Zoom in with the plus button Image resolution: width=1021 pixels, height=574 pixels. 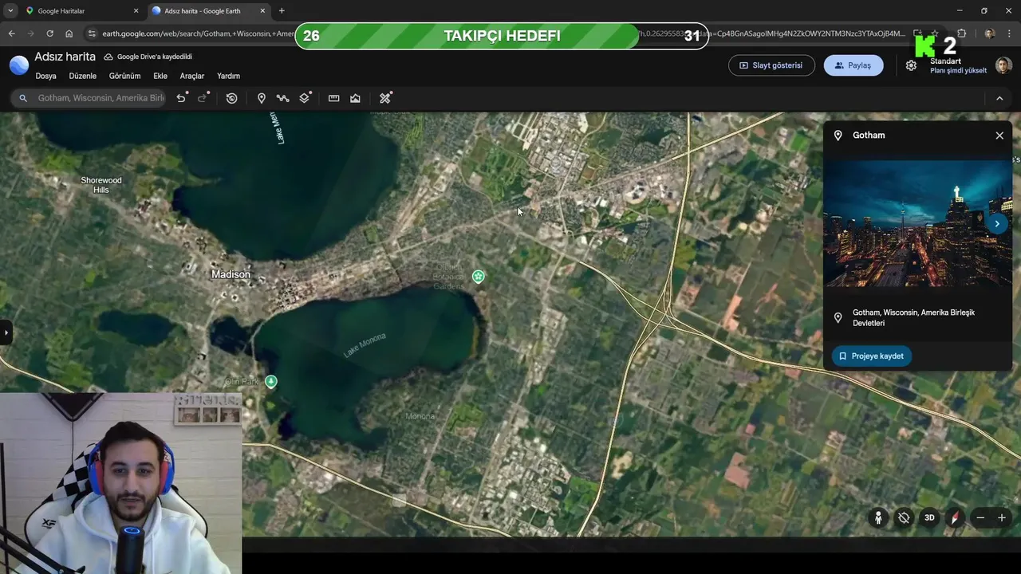point(1002,517)
